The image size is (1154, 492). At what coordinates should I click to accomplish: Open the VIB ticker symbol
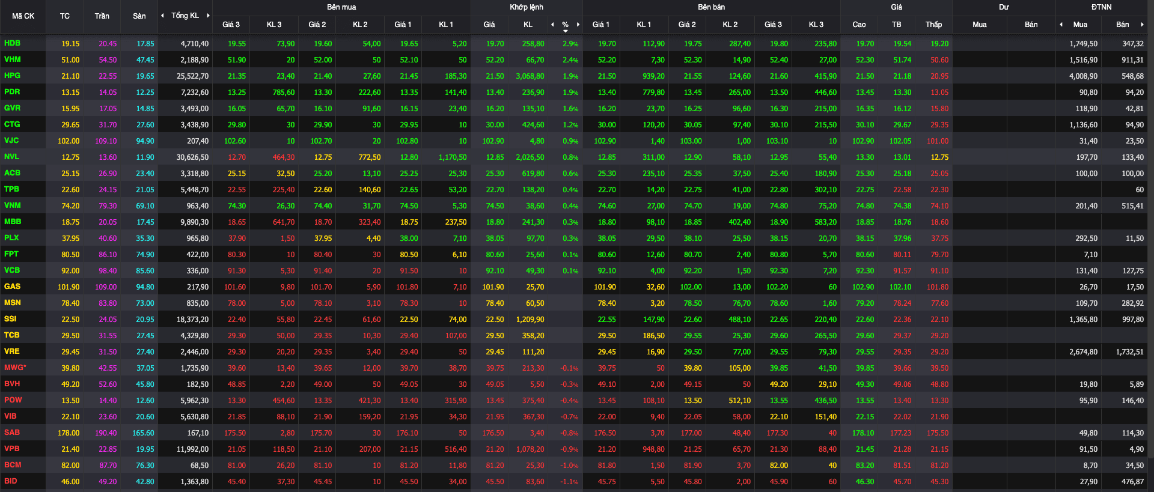click(x=10, y=416)
